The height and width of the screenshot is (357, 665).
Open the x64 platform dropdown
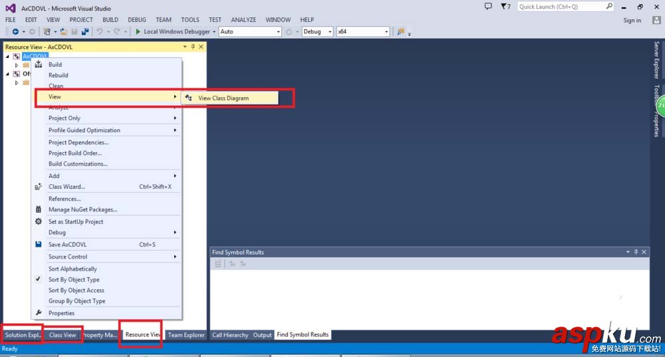[x=386, y=32]
